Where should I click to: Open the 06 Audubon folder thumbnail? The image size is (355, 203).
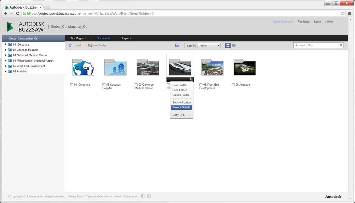(245, 67)
